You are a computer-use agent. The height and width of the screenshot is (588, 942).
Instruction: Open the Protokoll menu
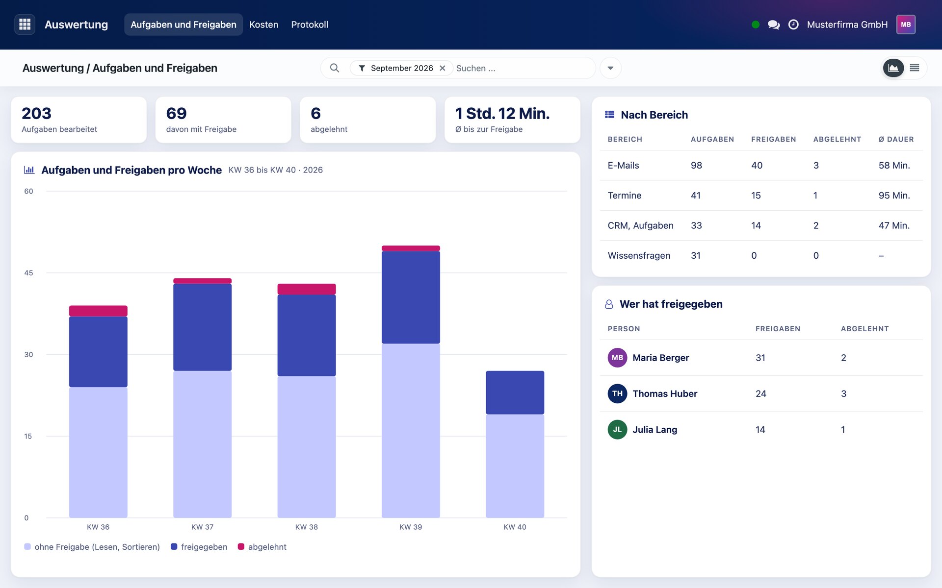[310, 24]
